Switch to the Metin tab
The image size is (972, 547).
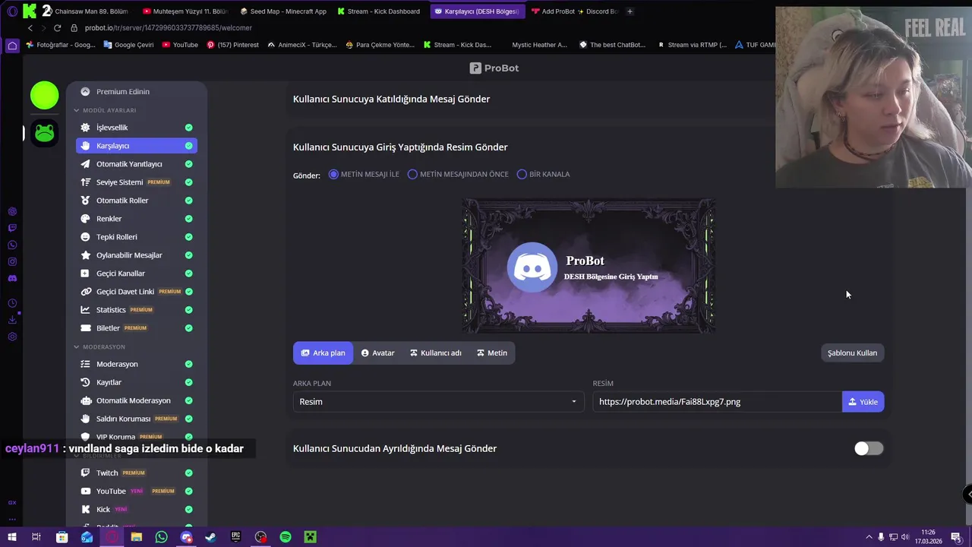[492, 353]
